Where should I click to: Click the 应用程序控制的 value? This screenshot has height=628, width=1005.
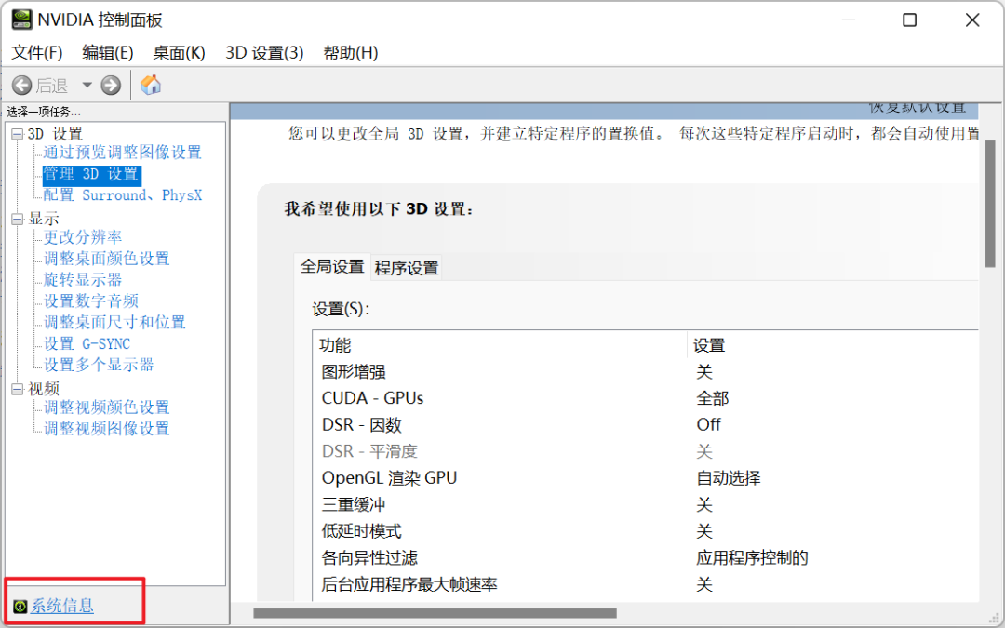(752, 558)
